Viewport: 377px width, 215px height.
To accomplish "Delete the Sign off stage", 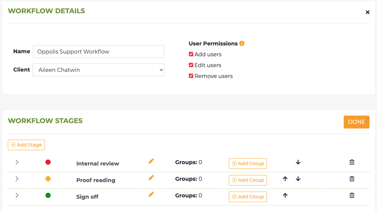I will [352, 195].
